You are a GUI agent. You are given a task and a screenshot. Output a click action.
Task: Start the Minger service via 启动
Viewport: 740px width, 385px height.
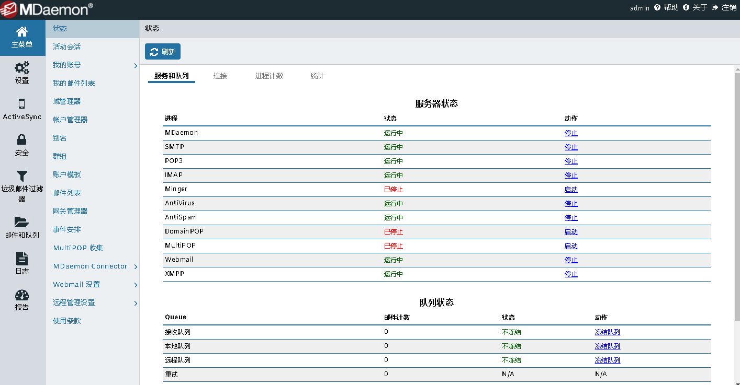click(x=571, y=190)
